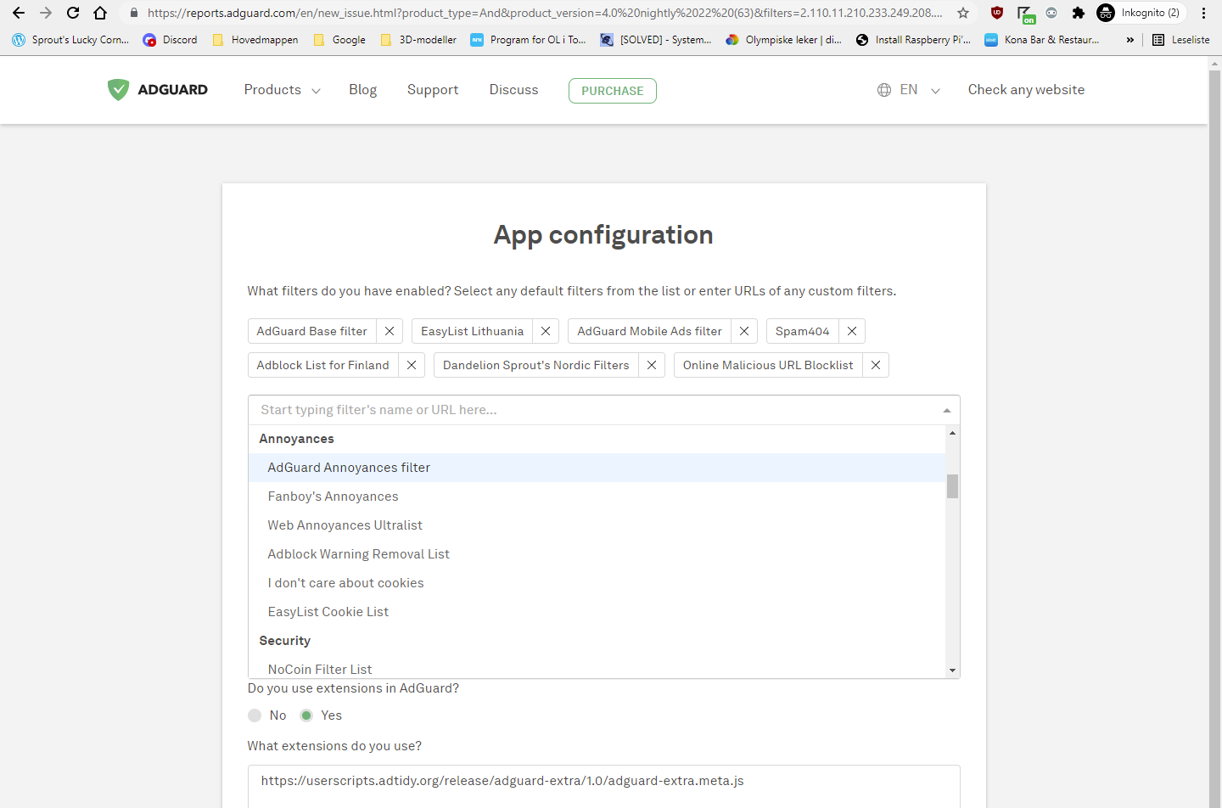Open the Blog navigation item
The width and height of the screenshot is (1222, 808).
[x=362, y=89]
